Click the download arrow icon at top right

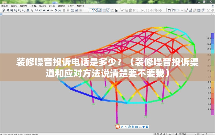point(213,6)
